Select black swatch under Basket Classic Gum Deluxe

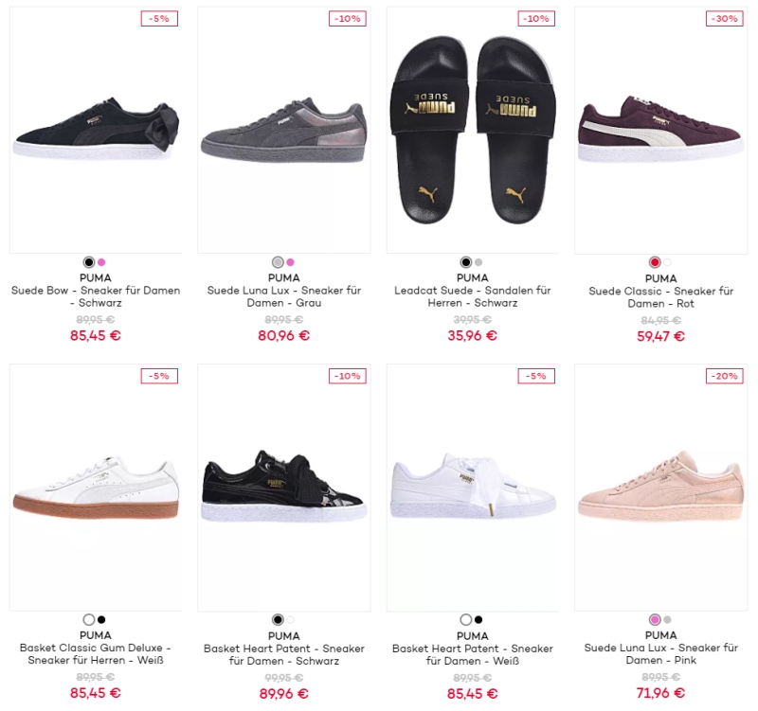(x=101, y=620)
